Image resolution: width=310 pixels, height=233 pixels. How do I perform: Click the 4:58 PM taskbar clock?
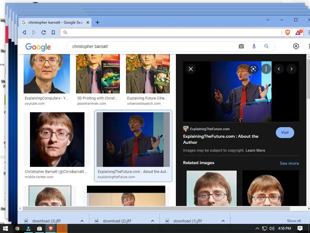(285, 228)
